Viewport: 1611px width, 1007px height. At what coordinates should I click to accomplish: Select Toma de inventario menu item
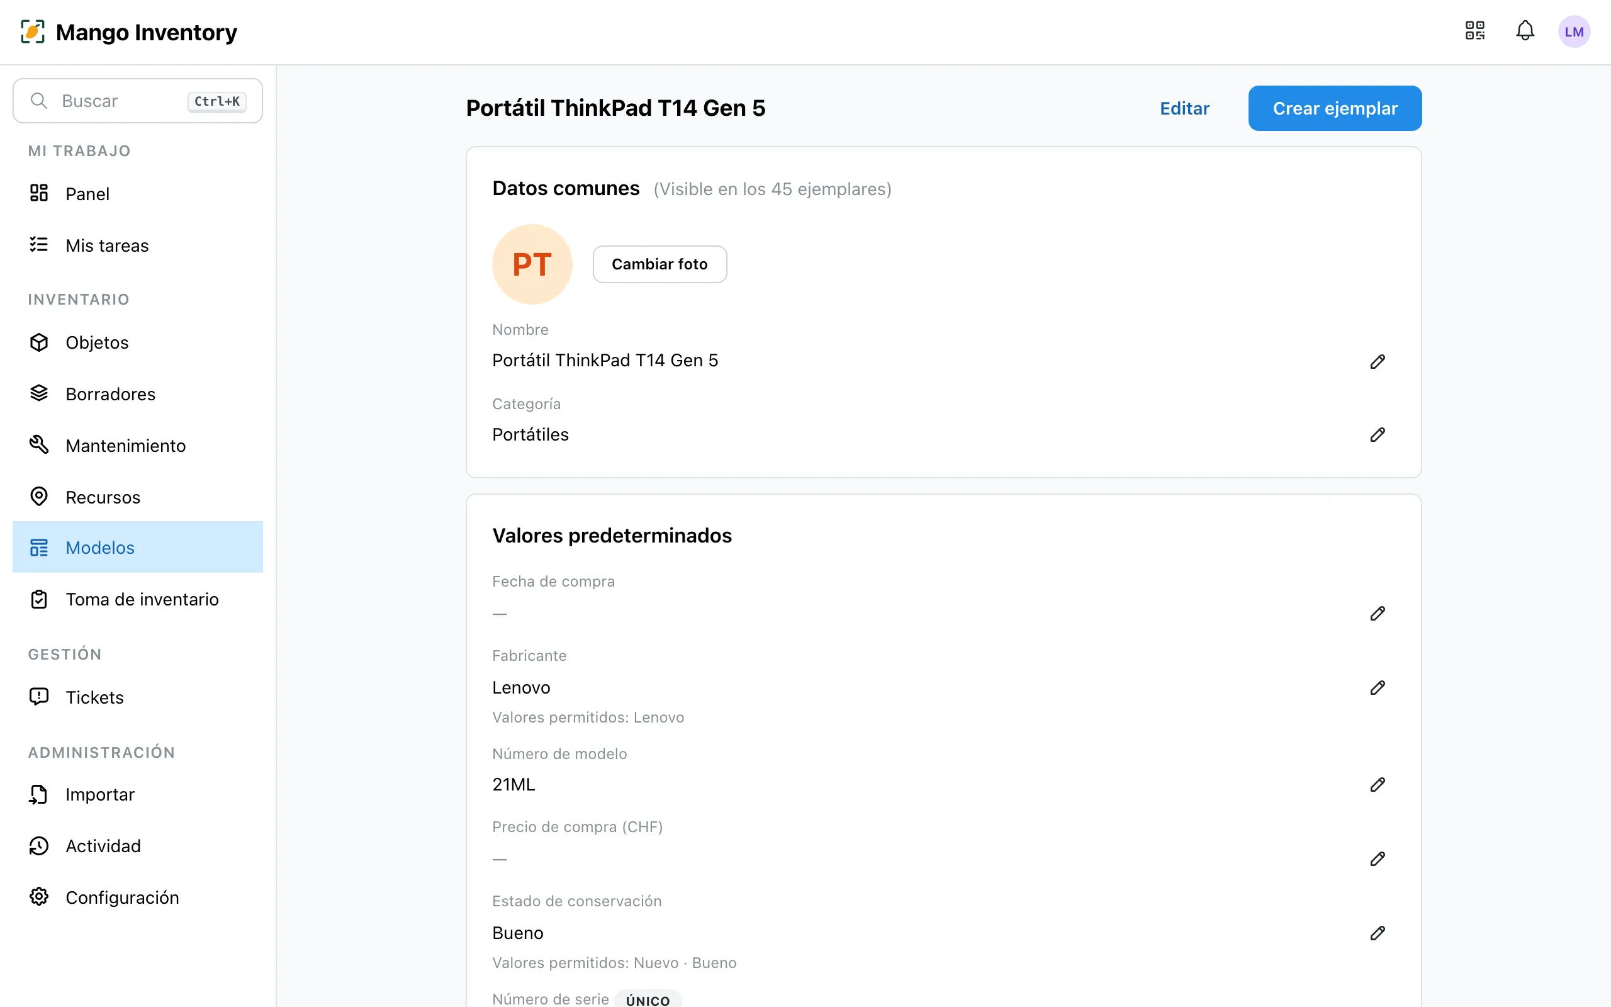138,599
